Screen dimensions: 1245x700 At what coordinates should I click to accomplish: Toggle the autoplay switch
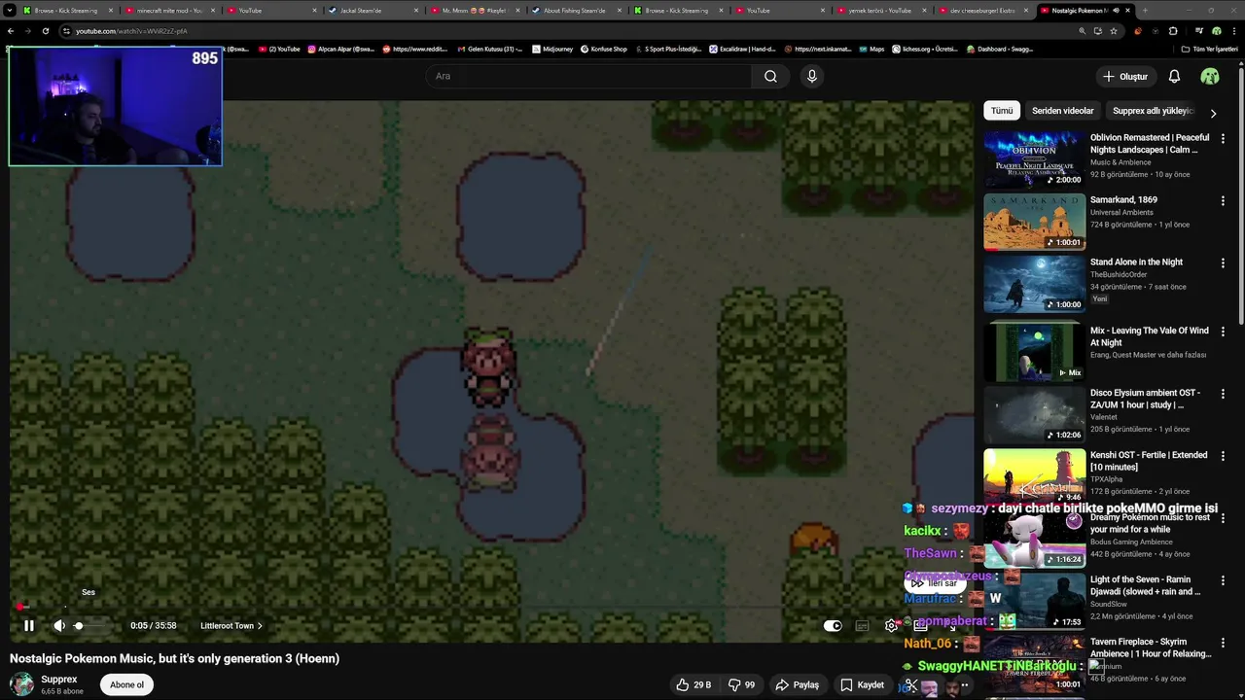pyautogui.click(x=833, y=626)
